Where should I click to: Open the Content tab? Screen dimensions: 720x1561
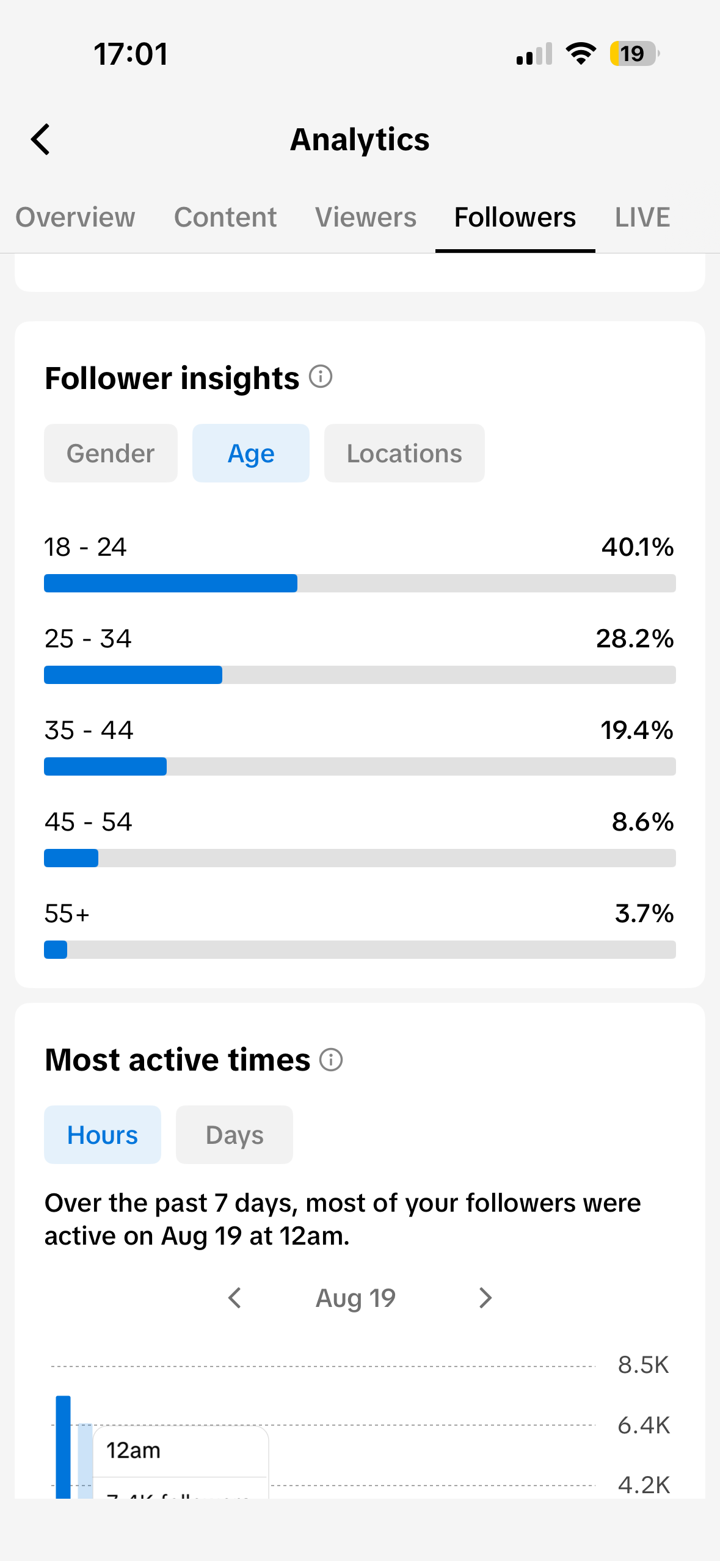click(225, 217)
